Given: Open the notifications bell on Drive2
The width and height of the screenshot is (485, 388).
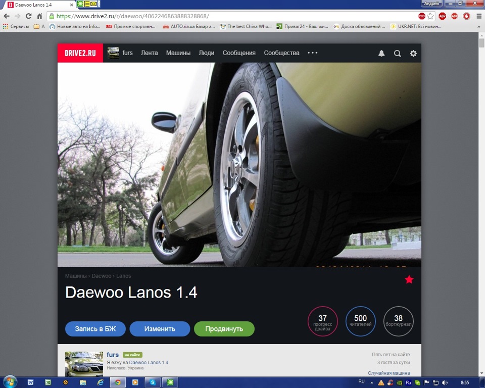Looking at the screenshot, I should [x=381, y=53].
